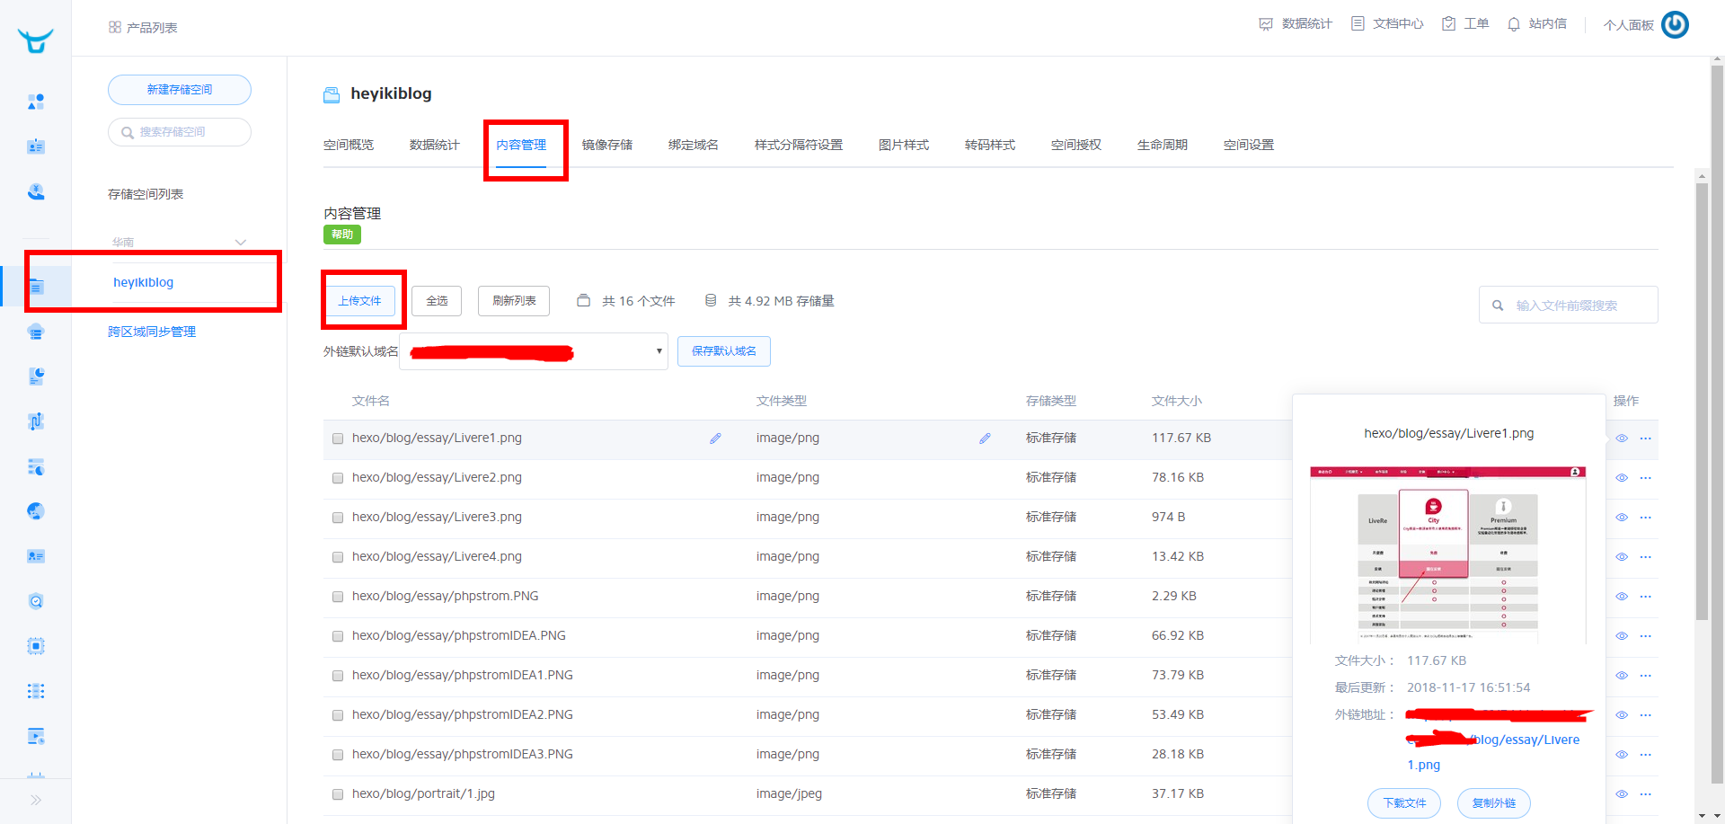Collapse the 华南 region list

[240, 243]
